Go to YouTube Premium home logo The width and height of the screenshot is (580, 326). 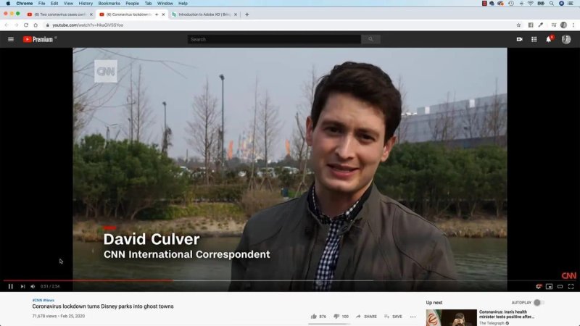point(40,39)
